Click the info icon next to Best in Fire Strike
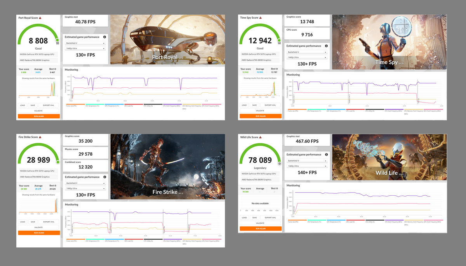This screenshot has height=266, width=466. pos(56,186)
